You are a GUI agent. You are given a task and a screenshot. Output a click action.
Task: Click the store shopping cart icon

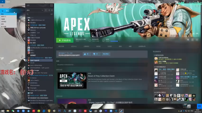tap(3, 11)
